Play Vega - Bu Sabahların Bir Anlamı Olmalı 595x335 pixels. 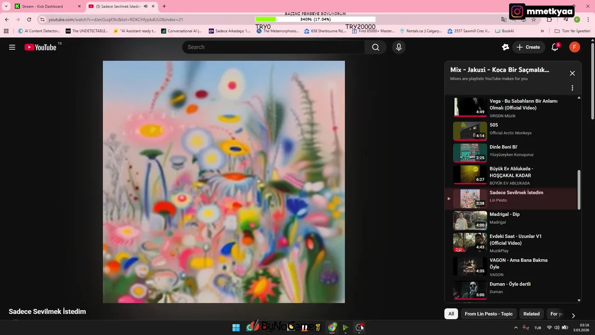coord(511,107)
